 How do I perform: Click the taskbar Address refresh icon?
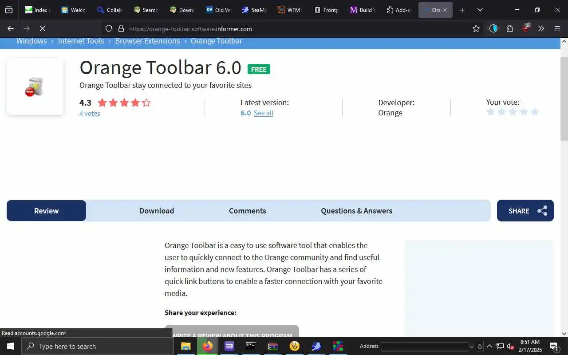480,346
